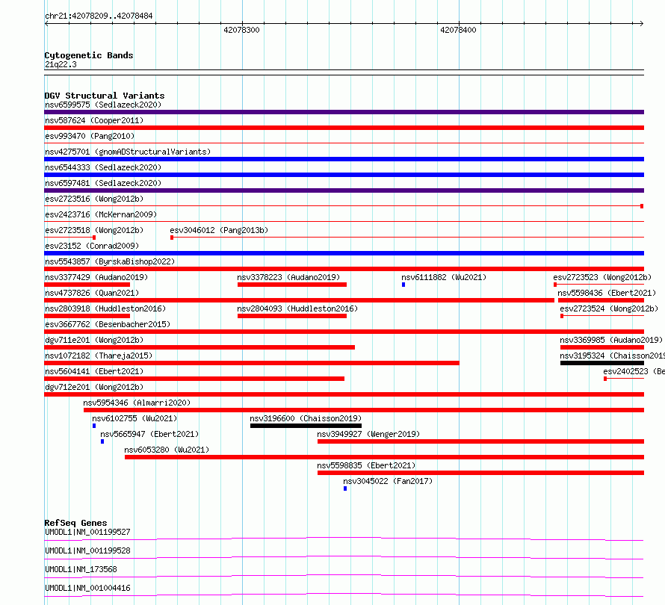Click nsv2803918 (Huddleston2016) label
Image resolution: width=665 pixels, height=605 pixels.
coord(105,308)
